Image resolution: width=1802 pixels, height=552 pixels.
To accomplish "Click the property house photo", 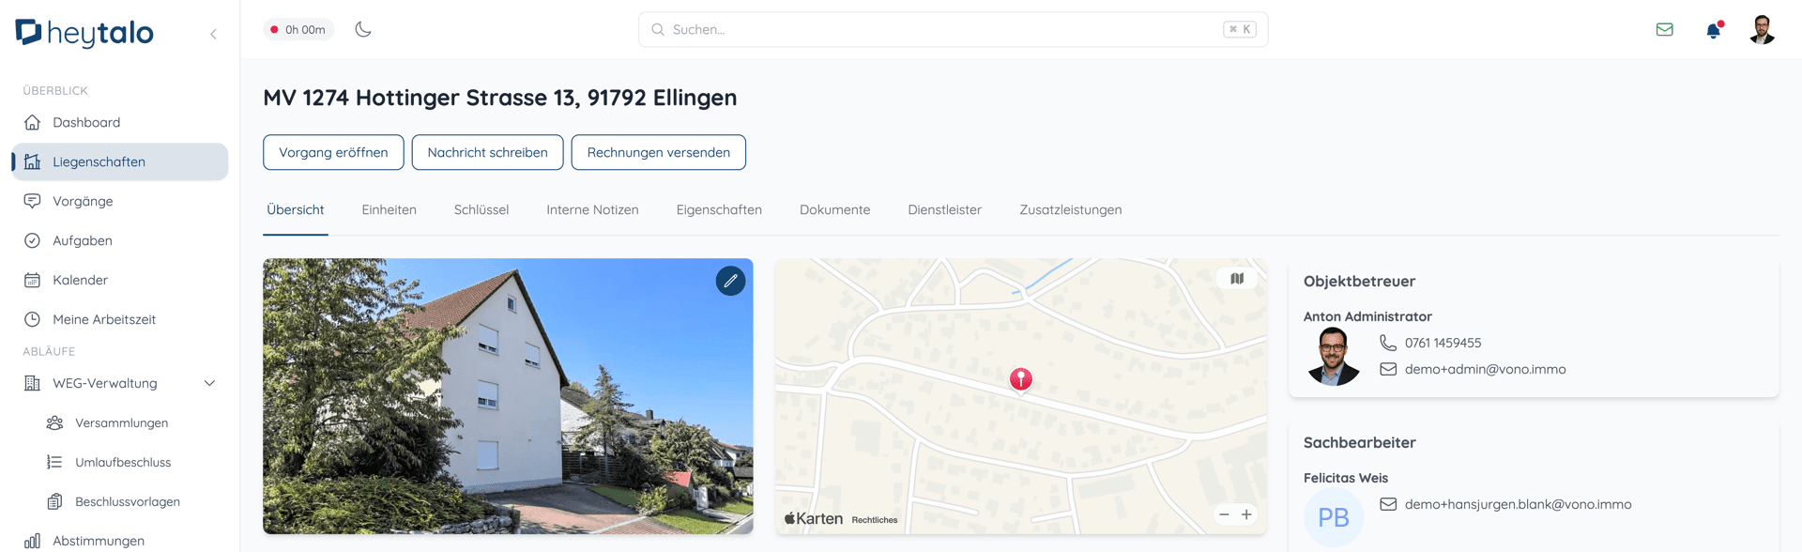I will click(508, 396).
